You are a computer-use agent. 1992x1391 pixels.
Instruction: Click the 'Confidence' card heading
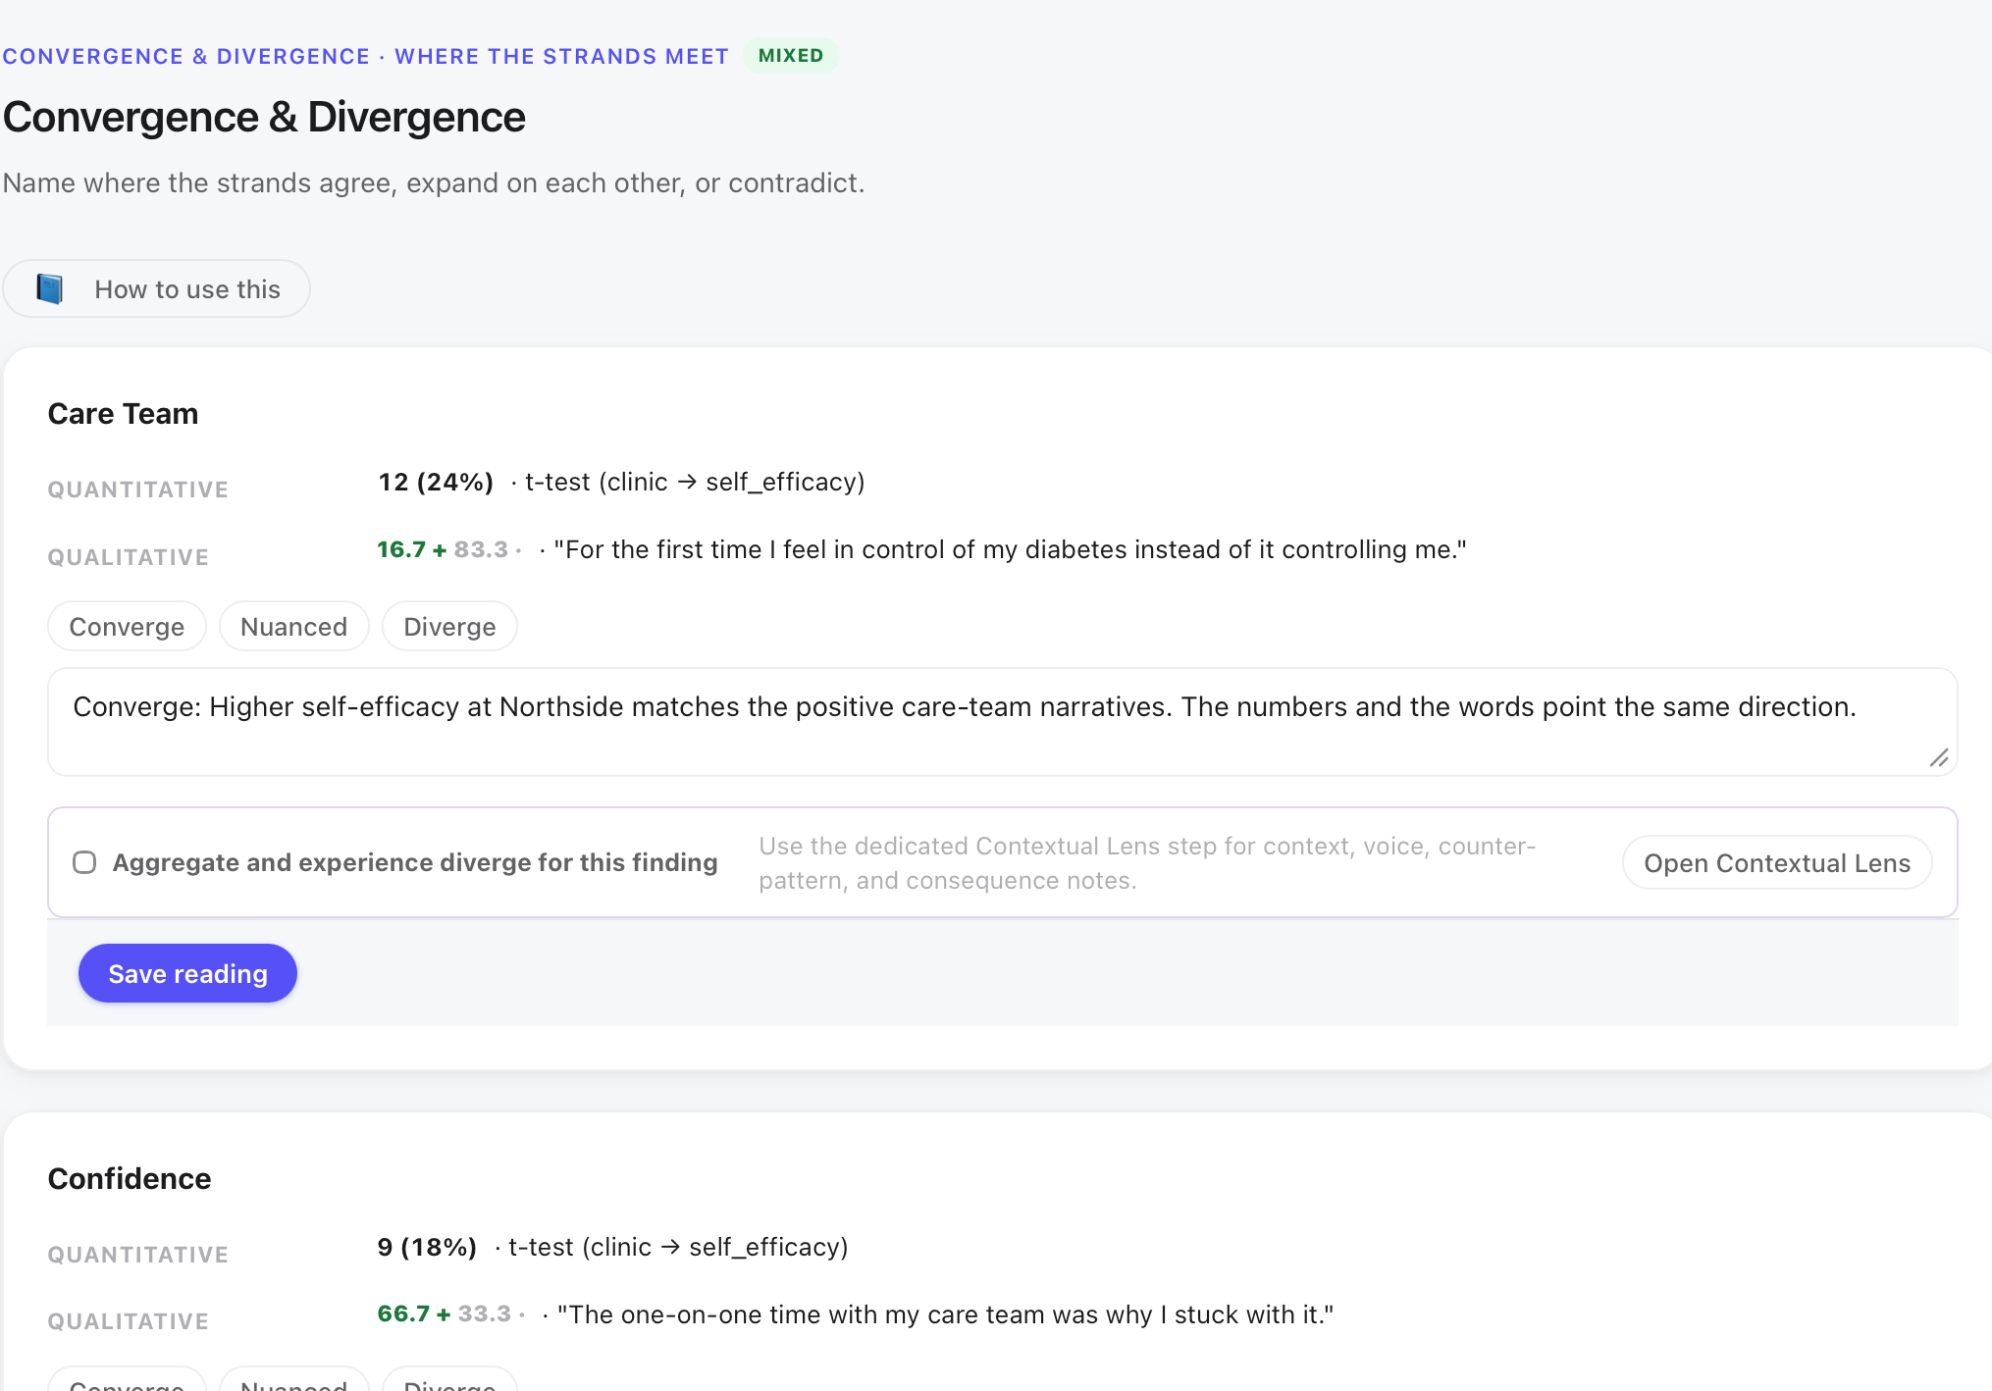click(x=130, y=1179)
